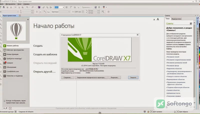Open the 'Рисование линий' hint link

[x=173, y=57]
